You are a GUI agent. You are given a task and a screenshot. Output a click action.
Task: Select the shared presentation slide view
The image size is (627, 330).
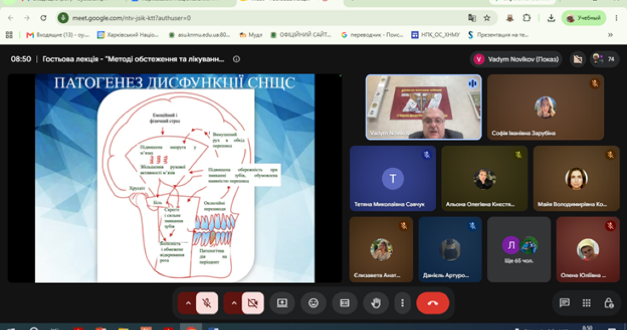(175, 178)
